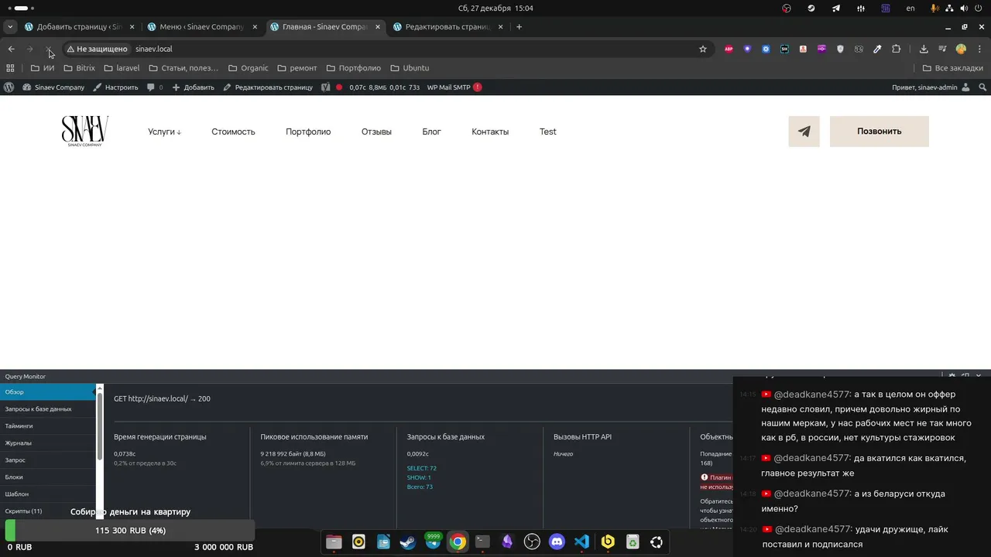Go to Отзывы menu item
The height and width of the screenshot is (557, 991).
click(376, 132)
